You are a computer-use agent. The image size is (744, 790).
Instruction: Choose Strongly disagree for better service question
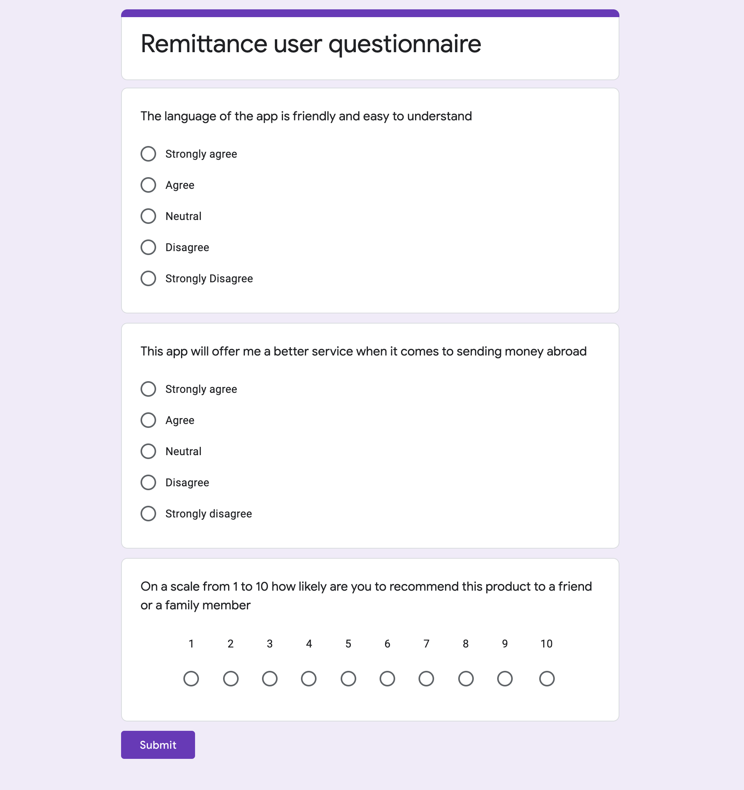[148, 514]
